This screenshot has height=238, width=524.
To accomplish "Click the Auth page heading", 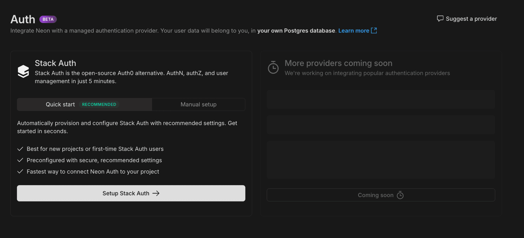I will coord(23,19).
